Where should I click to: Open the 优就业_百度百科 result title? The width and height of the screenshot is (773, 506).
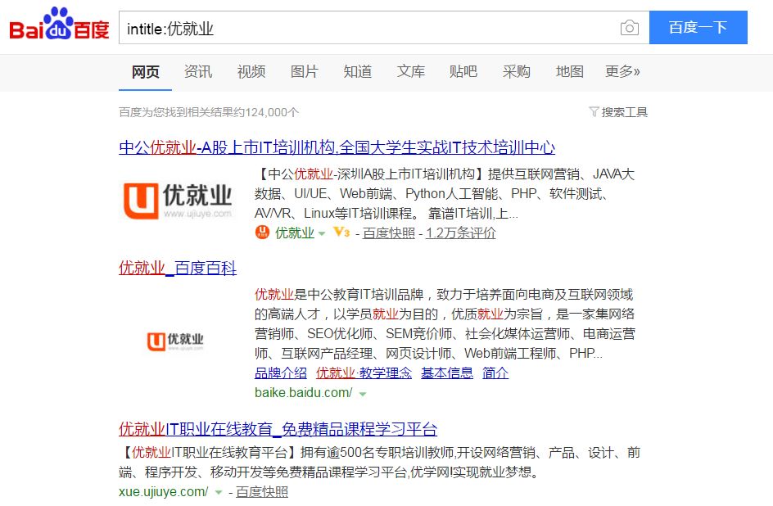[x=178, y=268]
